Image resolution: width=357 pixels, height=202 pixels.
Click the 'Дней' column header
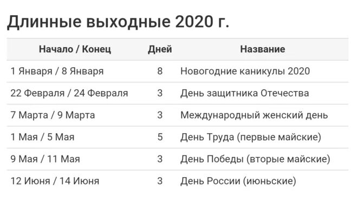160,49
